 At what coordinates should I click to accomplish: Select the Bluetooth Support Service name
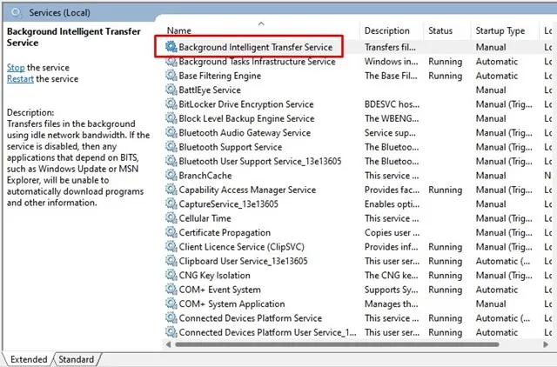click(x=230, y=147)
